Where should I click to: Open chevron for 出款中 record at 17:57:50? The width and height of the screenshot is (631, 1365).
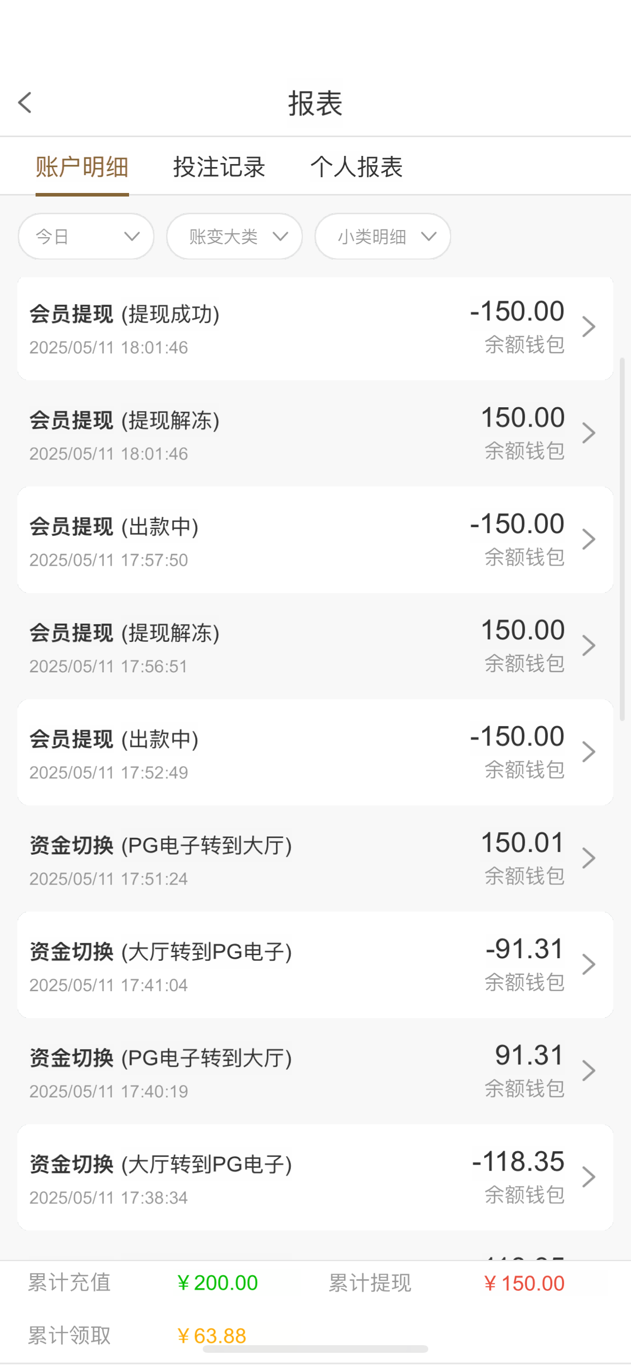589,539
